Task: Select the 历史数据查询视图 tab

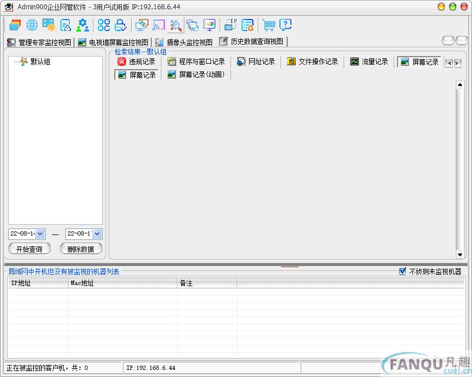Action: (x=252, y=41)
